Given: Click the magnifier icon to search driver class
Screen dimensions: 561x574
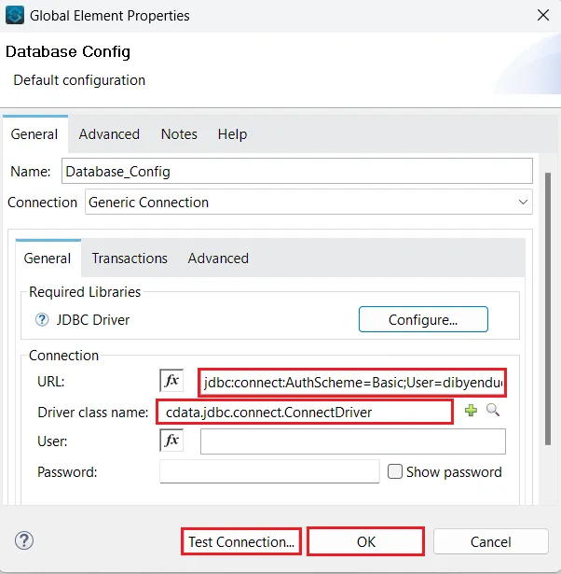Looking at the screenshot, I should 493,411.
